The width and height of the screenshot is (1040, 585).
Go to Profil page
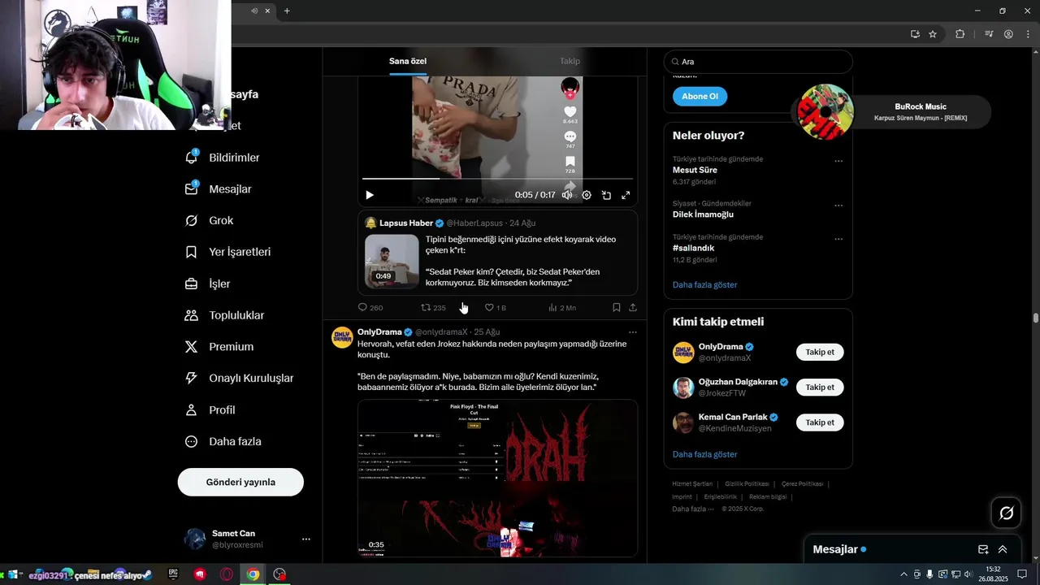point(210,409)
